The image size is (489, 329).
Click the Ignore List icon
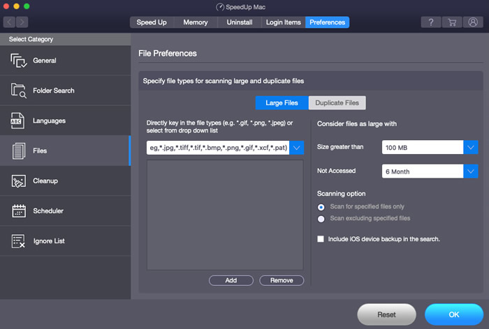[18, 241]
